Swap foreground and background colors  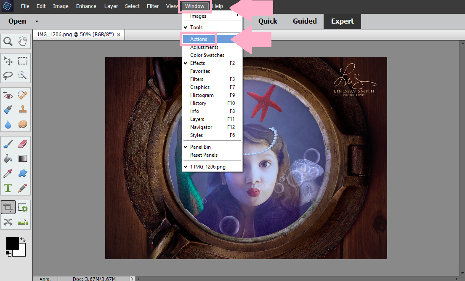(x=23, y=240)
